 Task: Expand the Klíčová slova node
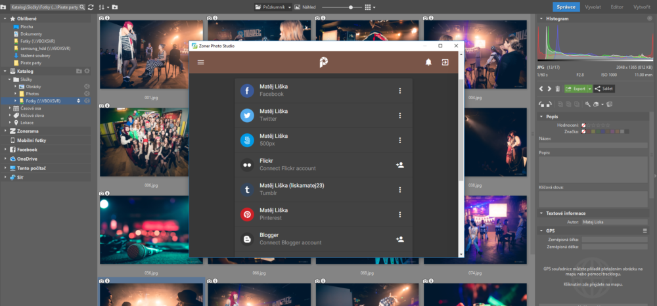point(9,115)
